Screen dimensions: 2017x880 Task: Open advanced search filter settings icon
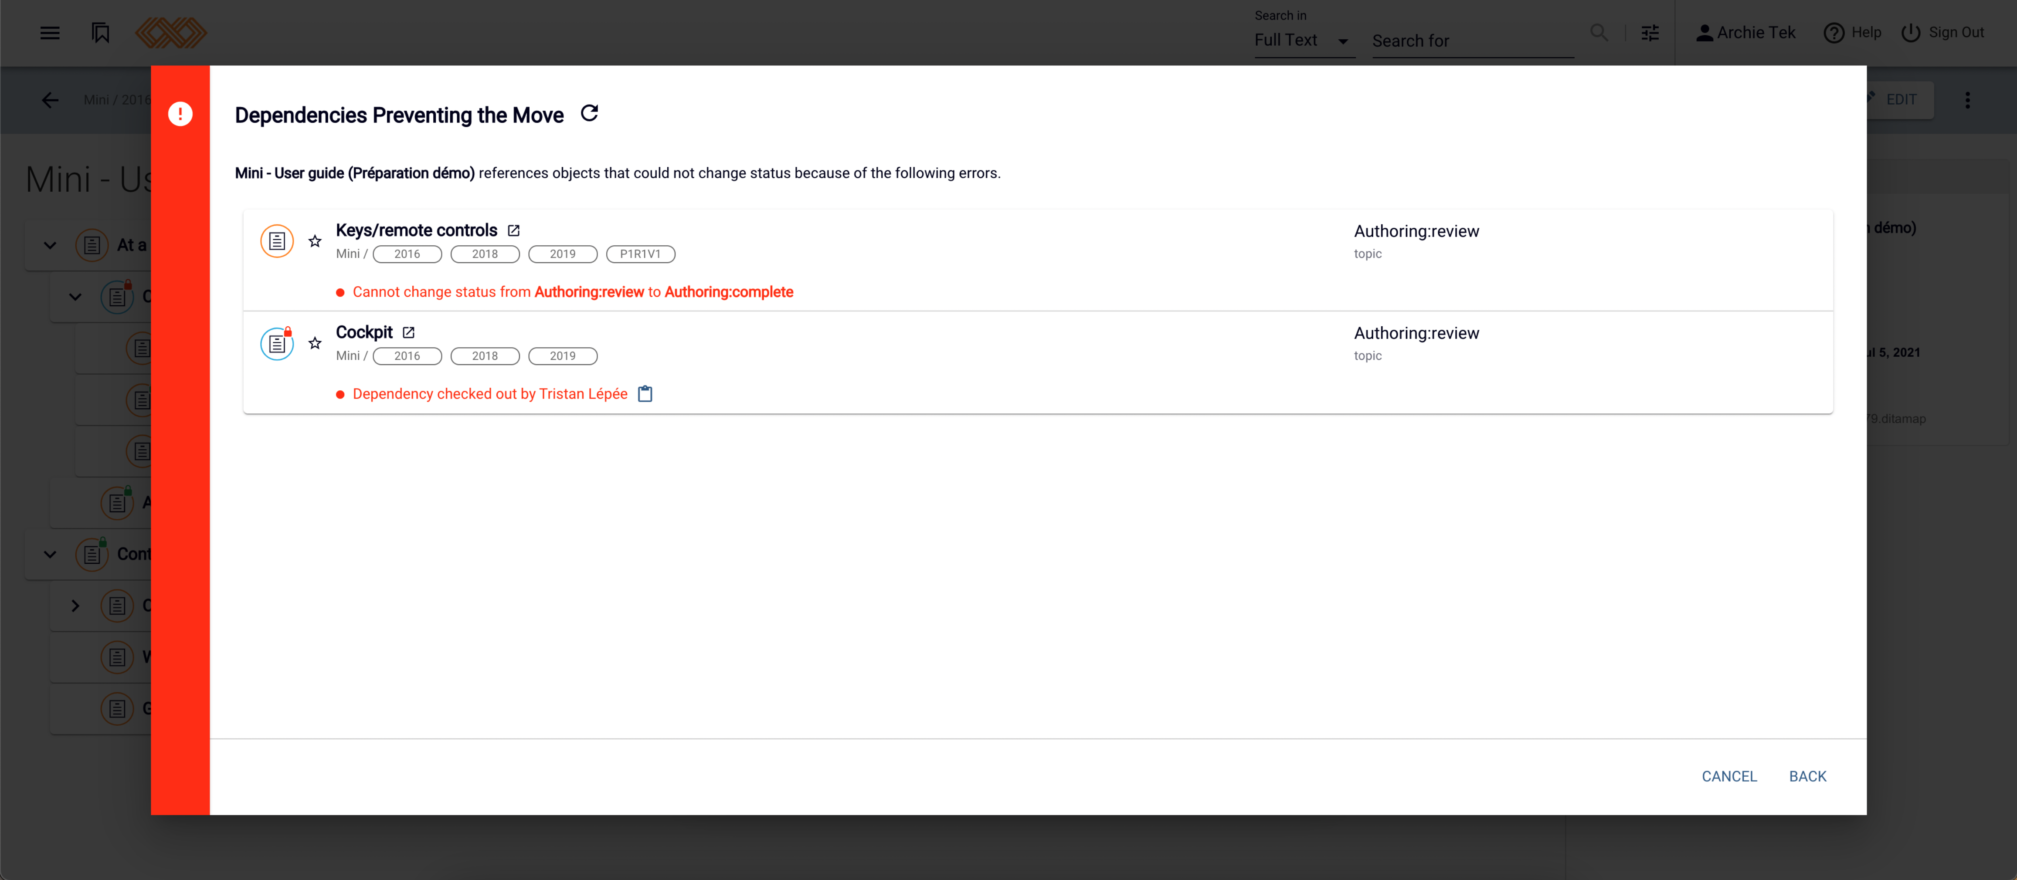point(1650,33)
